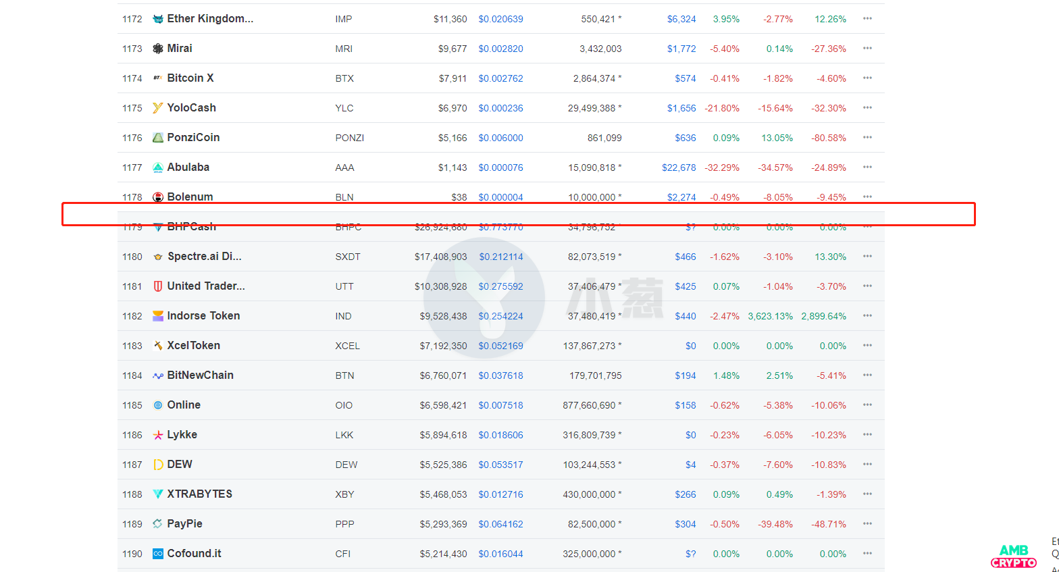Click the Spectre.ai coin icon
This screenshot has height=572, width=1059.
(x=158, y=257)
